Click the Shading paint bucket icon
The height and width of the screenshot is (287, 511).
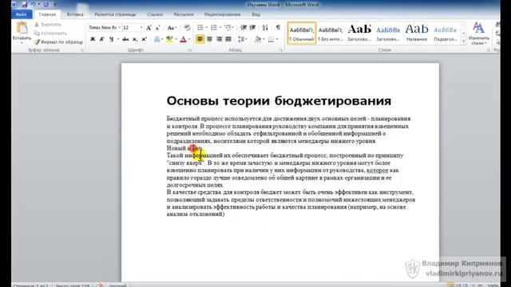click(257, 39)
